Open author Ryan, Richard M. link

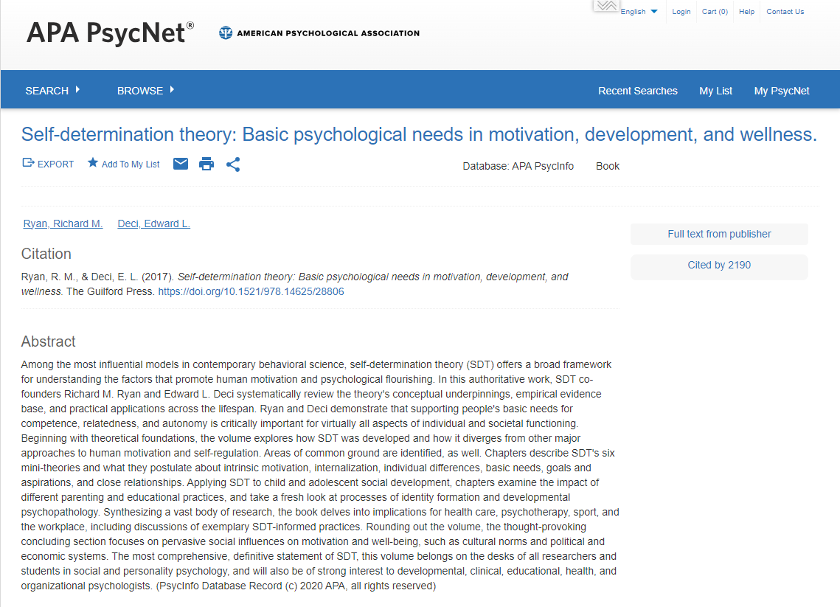point(63,223)
